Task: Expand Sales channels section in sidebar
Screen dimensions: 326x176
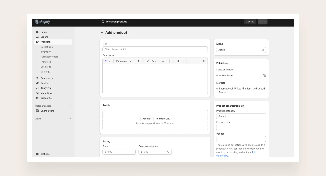Action: [70, 106]
